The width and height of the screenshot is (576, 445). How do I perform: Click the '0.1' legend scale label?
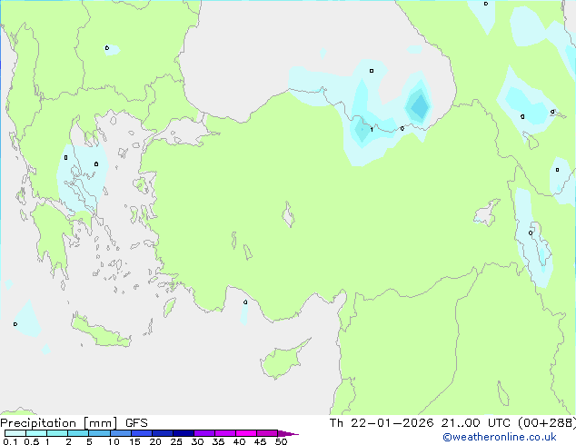pos(10,441)
